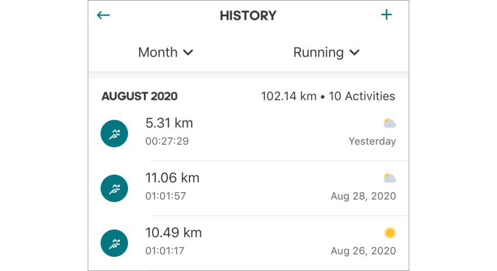Click the cloudy weather icon above Aug 28

point(389,178)
